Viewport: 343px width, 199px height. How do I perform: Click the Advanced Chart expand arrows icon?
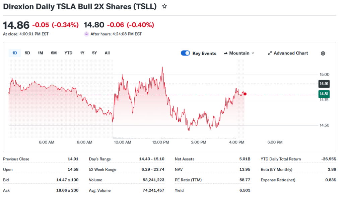[x=270, y=53]
